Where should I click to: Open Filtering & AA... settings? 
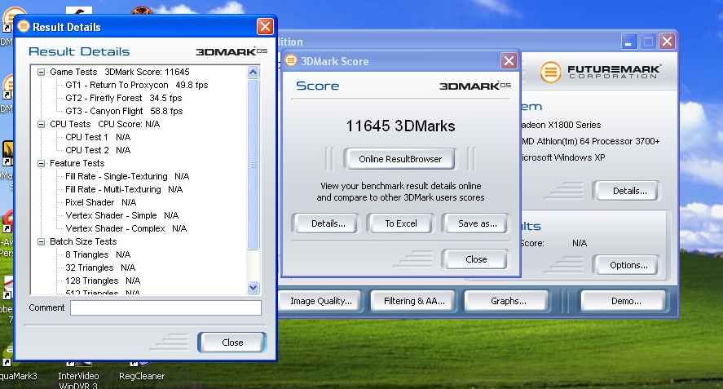click(414, 301)
